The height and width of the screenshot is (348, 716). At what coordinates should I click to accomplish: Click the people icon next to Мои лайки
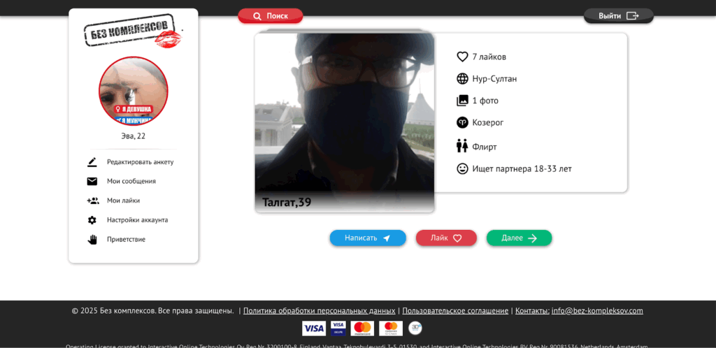(92, 201)
